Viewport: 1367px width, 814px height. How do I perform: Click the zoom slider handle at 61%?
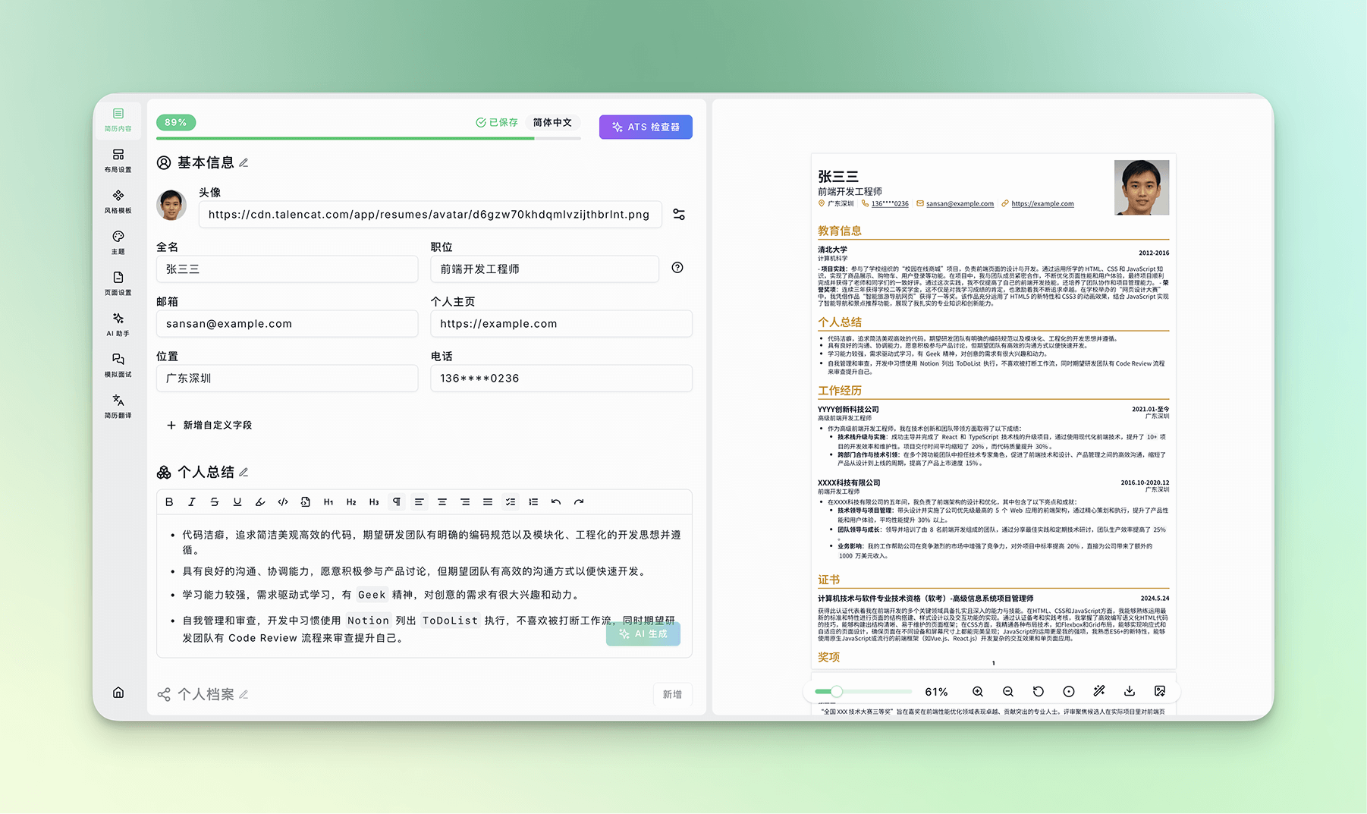click(x=836, y=692)
